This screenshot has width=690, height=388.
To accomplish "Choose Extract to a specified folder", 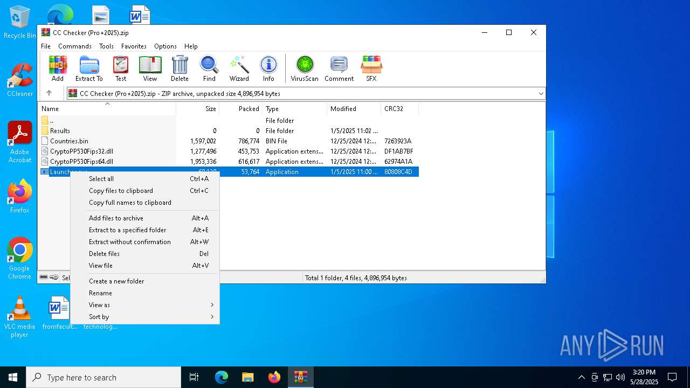I will tap(145, 230).
